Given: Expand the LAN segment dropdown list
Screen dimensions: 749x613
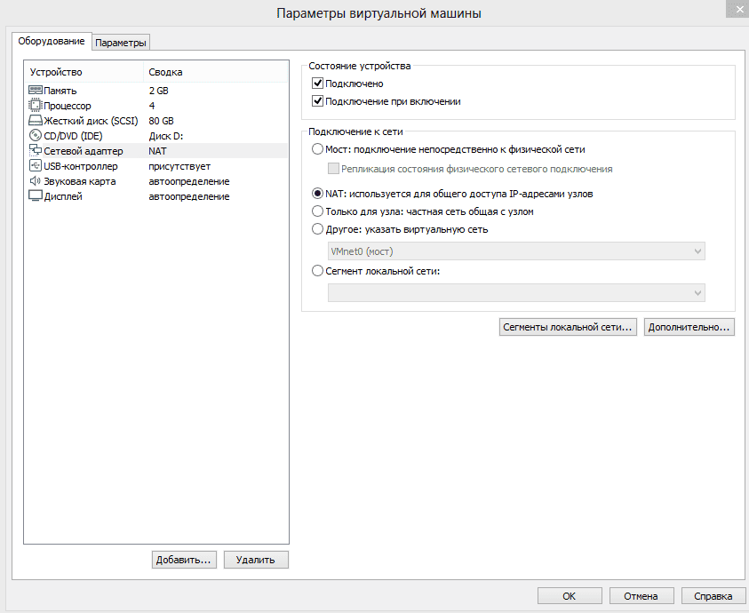Looking at the screenshot, I should coord(516,292).
